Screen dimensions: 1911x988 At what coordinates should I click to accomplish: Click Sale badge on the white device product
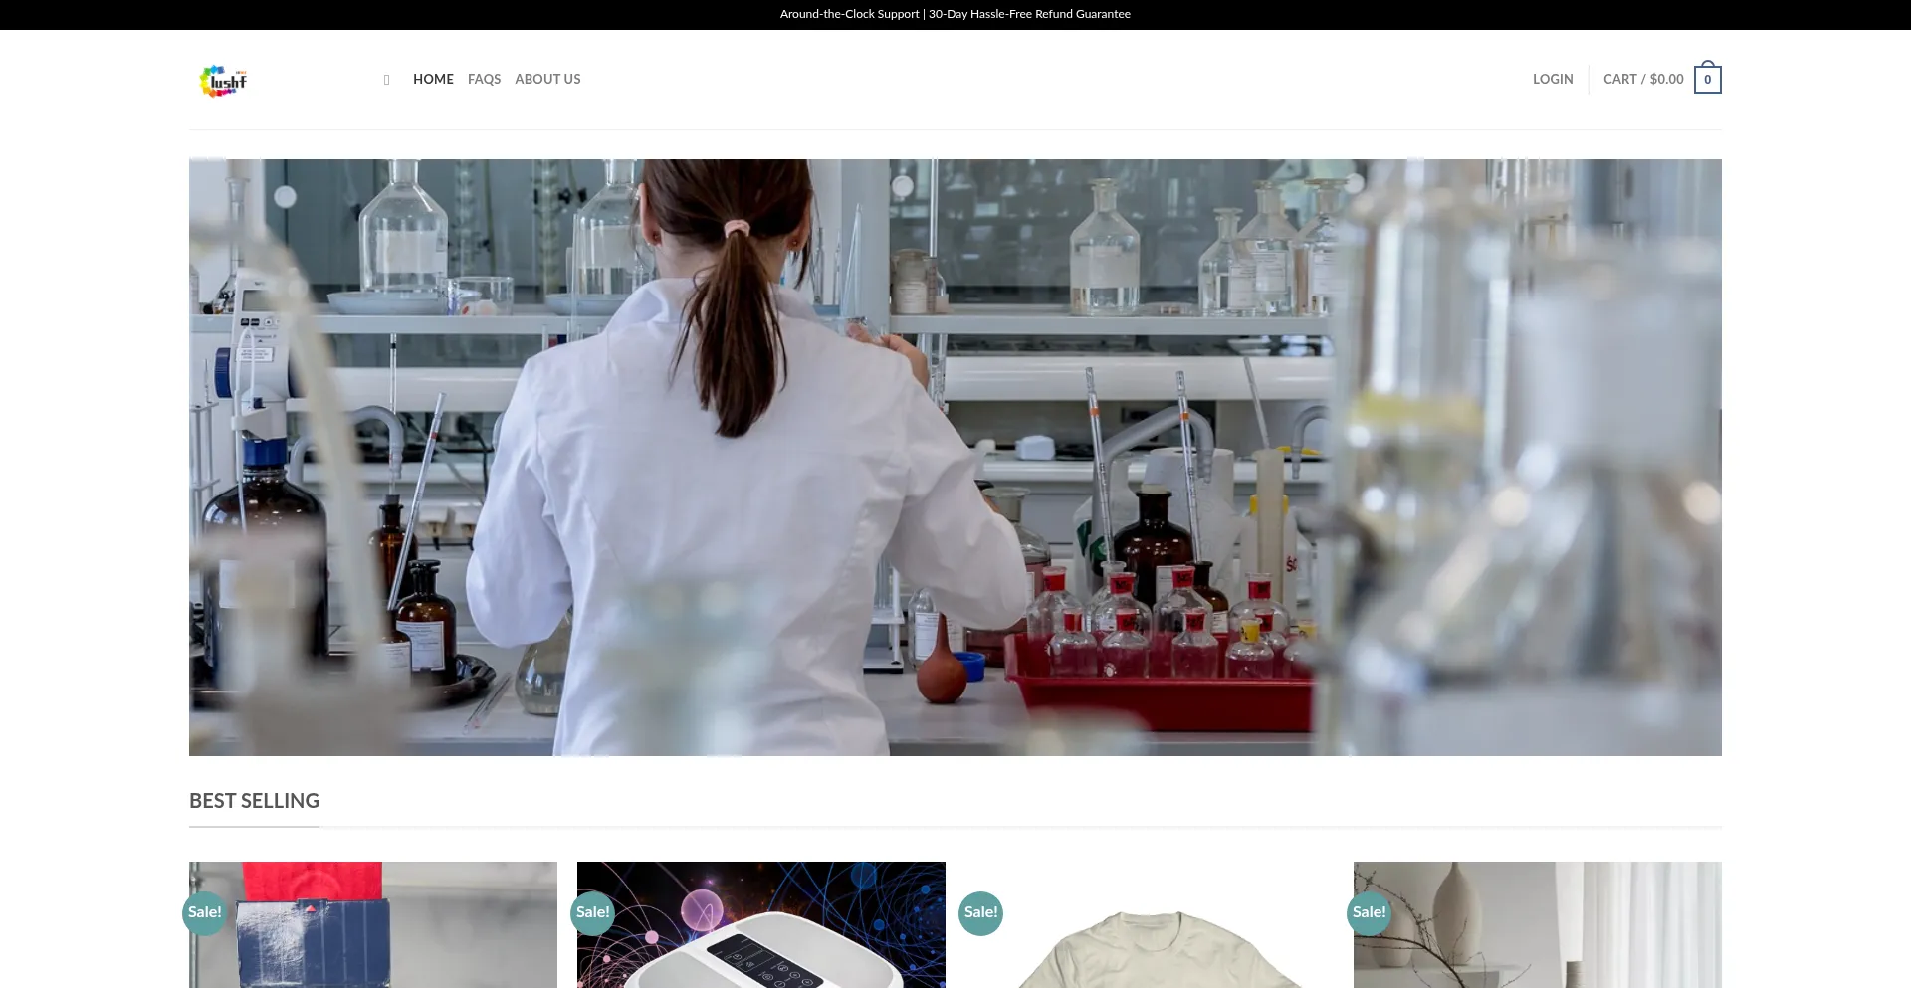click(593, 912)
